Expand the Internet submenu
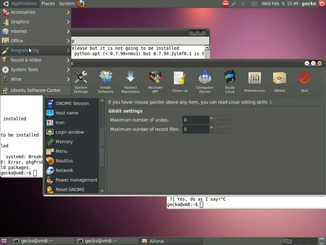The height and width of the screenshot is (245, 326). [x=36, y=31]
